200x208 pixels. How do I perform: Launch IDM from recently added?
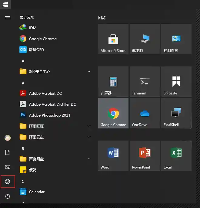[55, 28]
